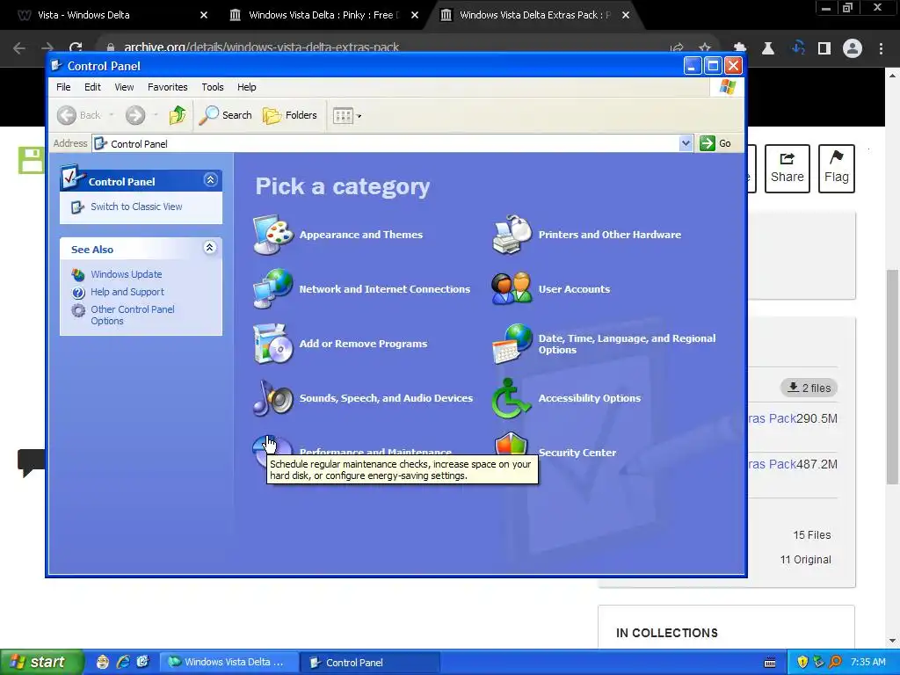This screenshot has height=675, width=900.
Task: Click the keyboard icon on the taskbar
Action: point(770,663)
